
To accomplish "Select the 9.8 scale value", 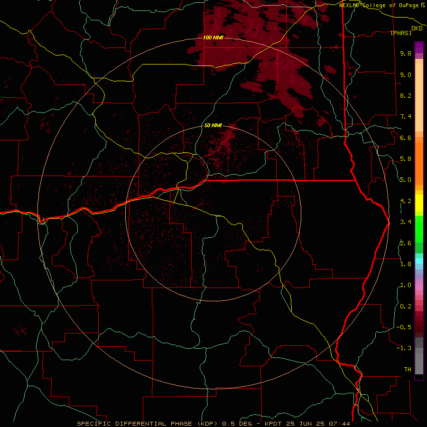I will [406, 54].
